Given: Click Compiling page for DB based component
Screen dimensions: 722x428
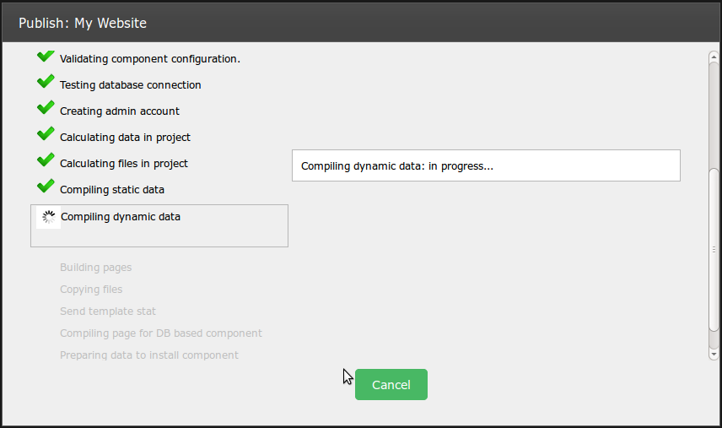Looking at the screenshot, I should coord(160,333).
